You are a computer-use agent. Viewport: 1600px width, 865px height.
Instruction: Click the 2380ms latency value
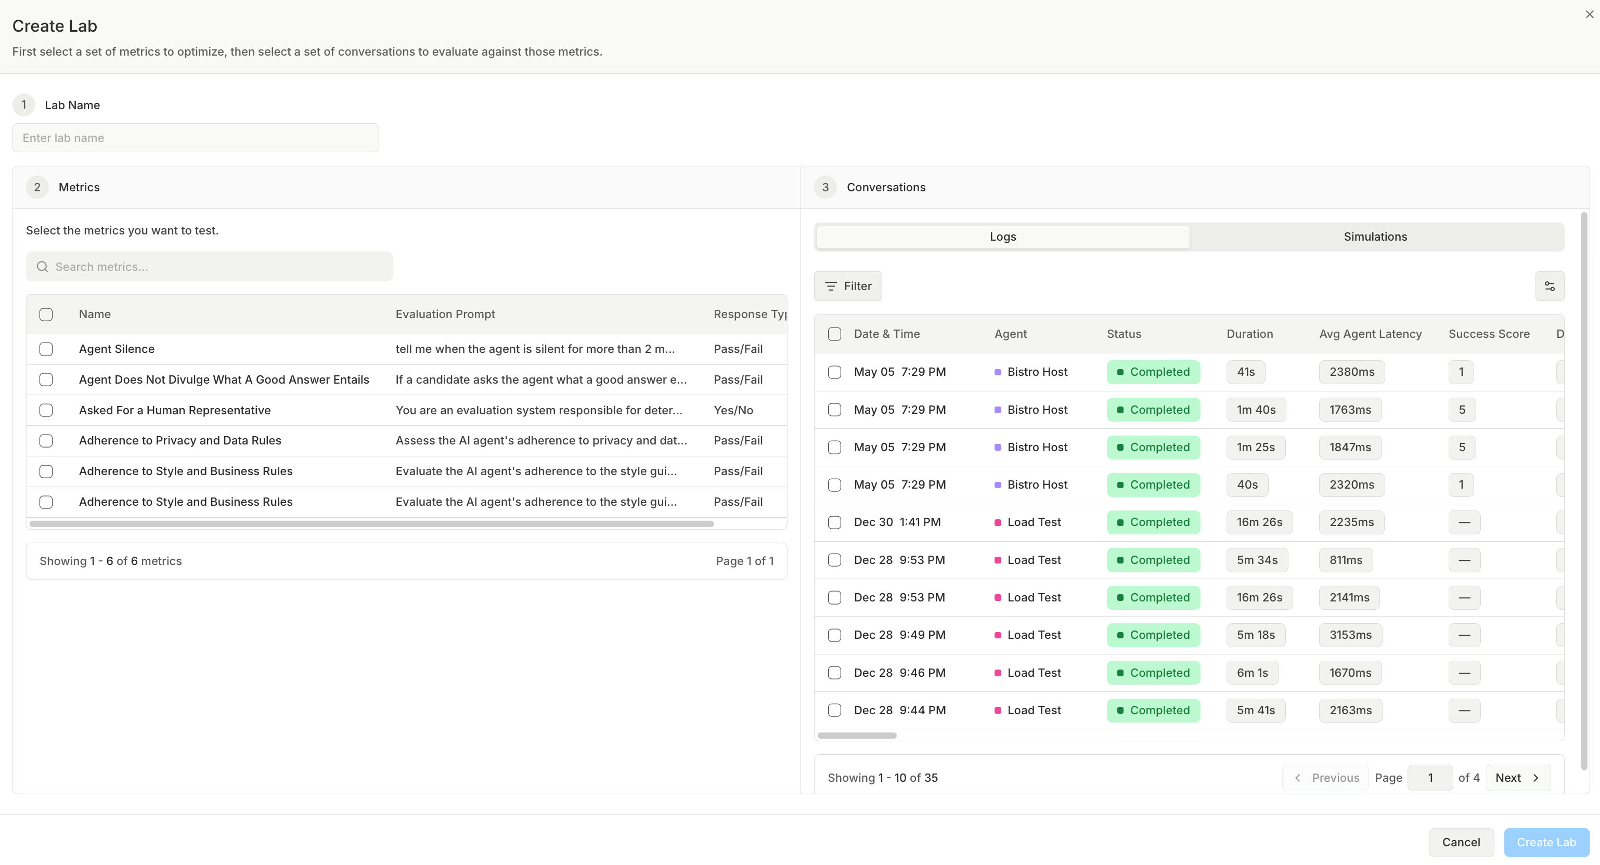coord(1351,372)
